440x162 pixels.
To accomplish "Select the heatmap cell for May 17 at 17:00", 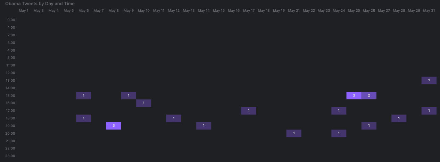I will point(249,111).
